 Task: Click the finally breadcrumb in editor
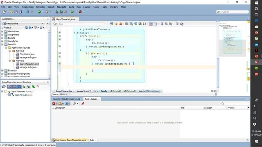tap(104, 91)
